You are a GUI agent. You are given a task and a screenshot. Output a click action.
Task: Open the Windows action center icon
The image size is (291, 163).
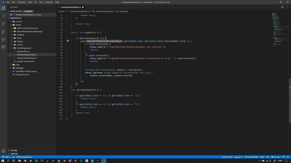coord(286,161)
